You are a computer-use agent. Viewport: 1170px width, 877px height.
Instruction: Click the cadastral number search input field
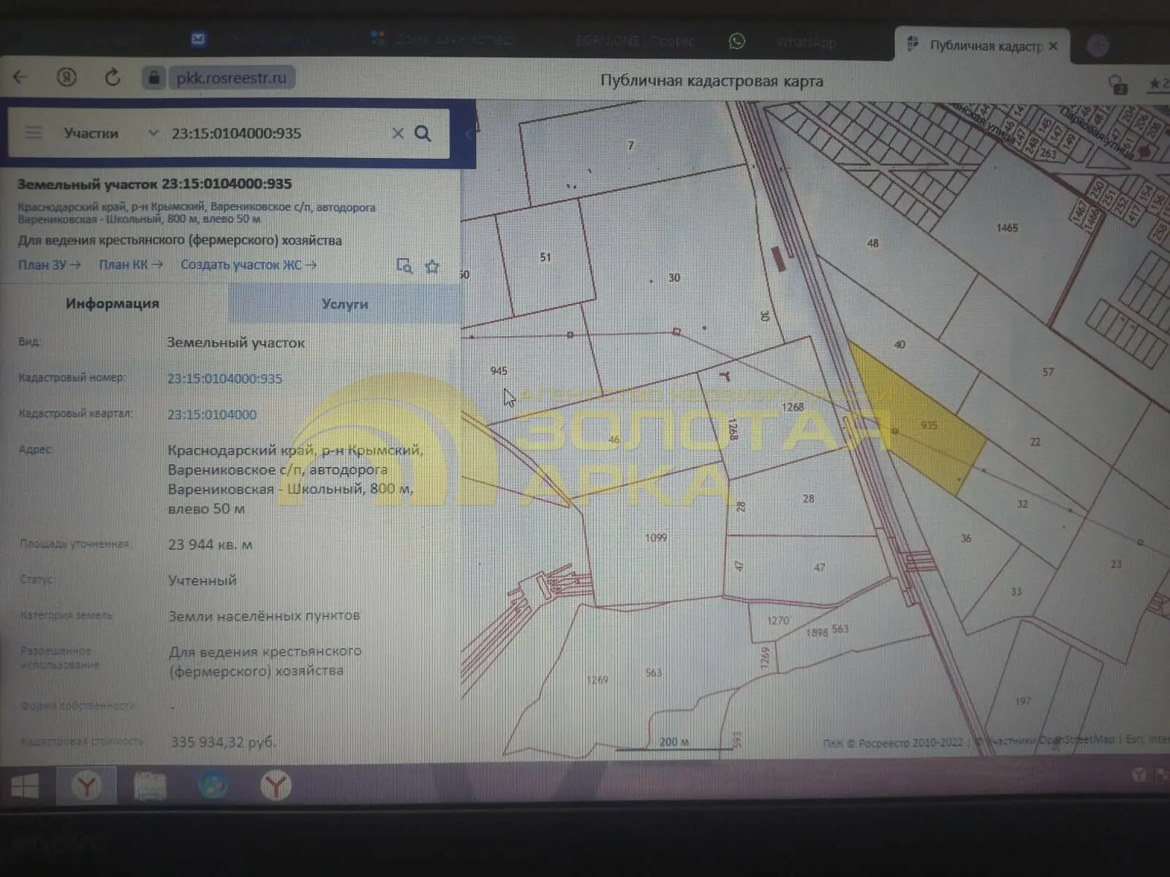coord(278,133)
